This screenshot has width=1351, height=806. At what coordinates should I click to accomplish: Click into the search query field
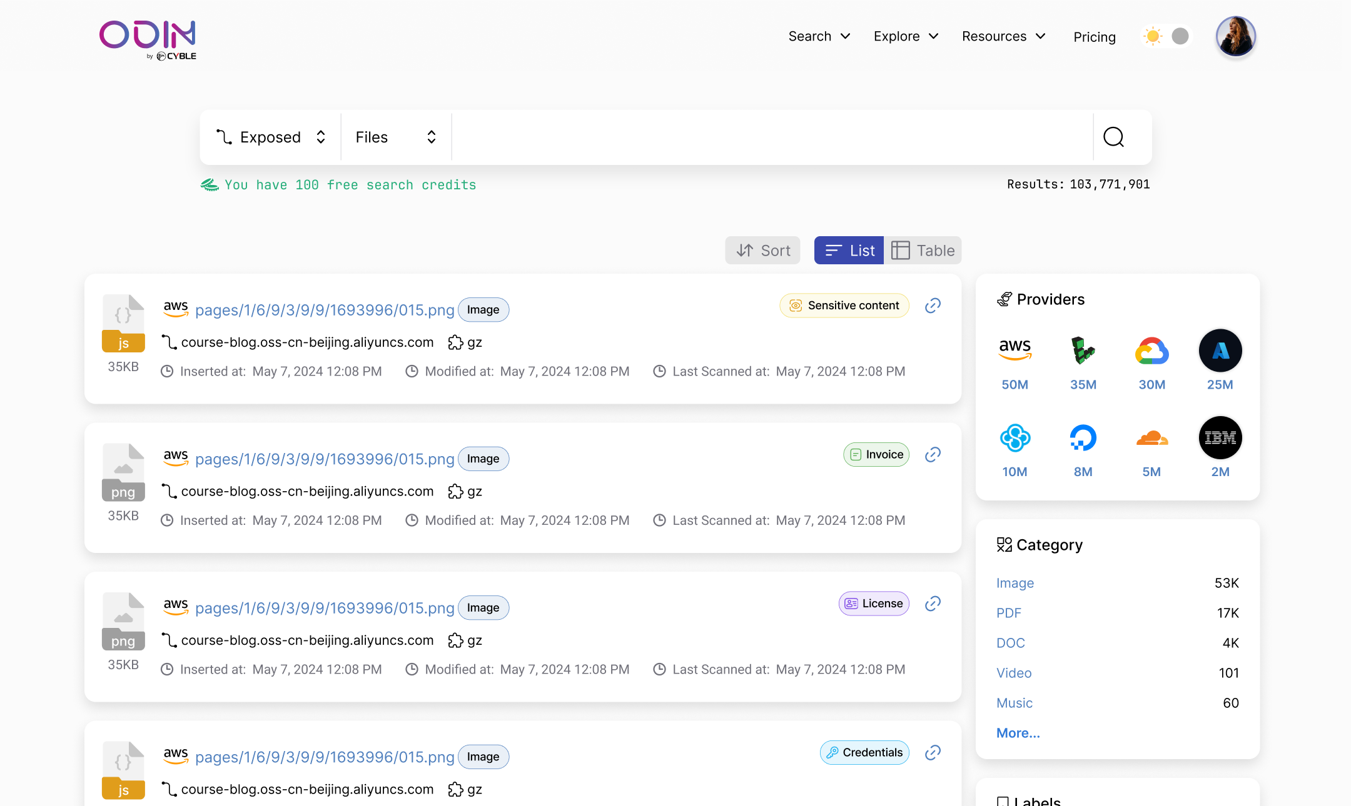(x=772, y=137)
